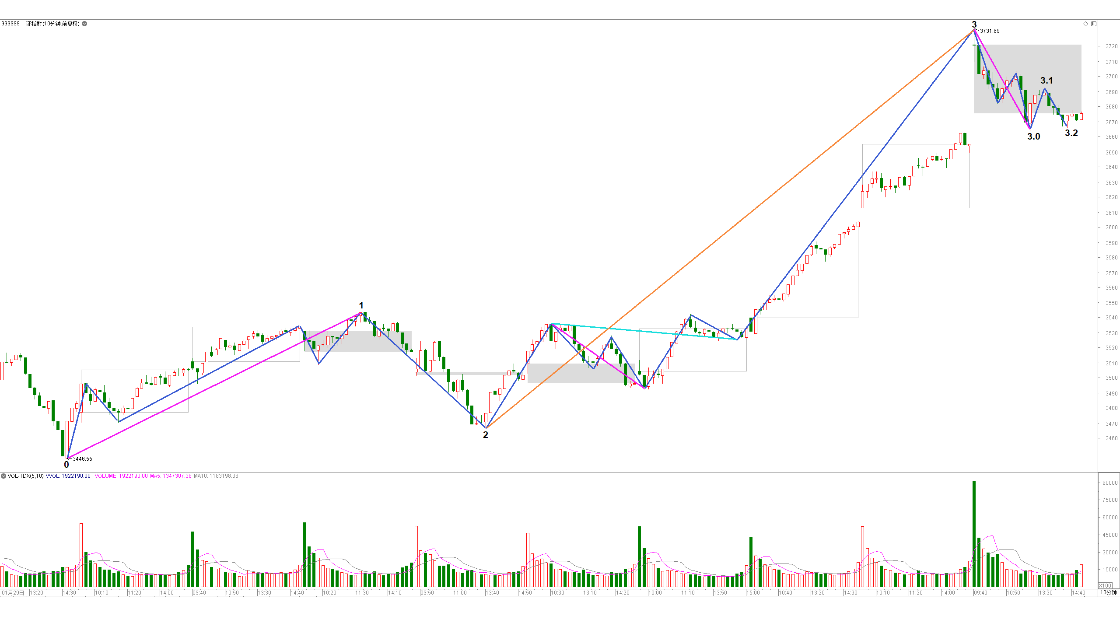The image size is (1120, 630).
Task: Click the 3720 price axis label
Action: click(x=1111, y=46)
